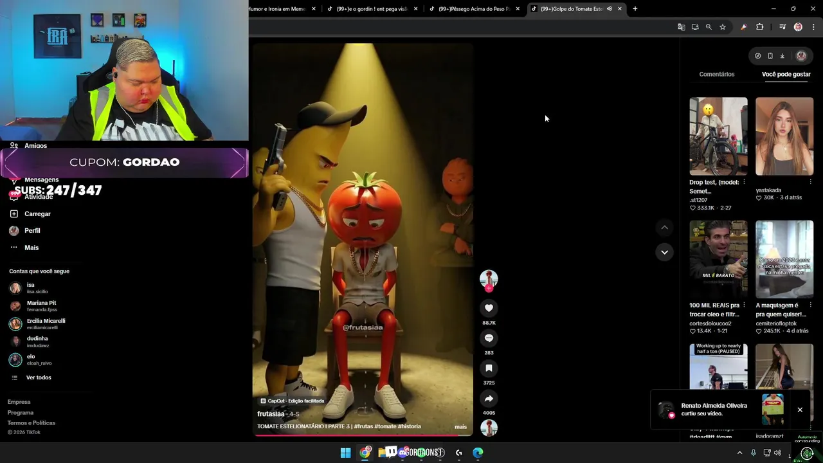Viewport: 823px width, 463px height.
Task: Open the Windows Start menu
Action: coord(345,453)
